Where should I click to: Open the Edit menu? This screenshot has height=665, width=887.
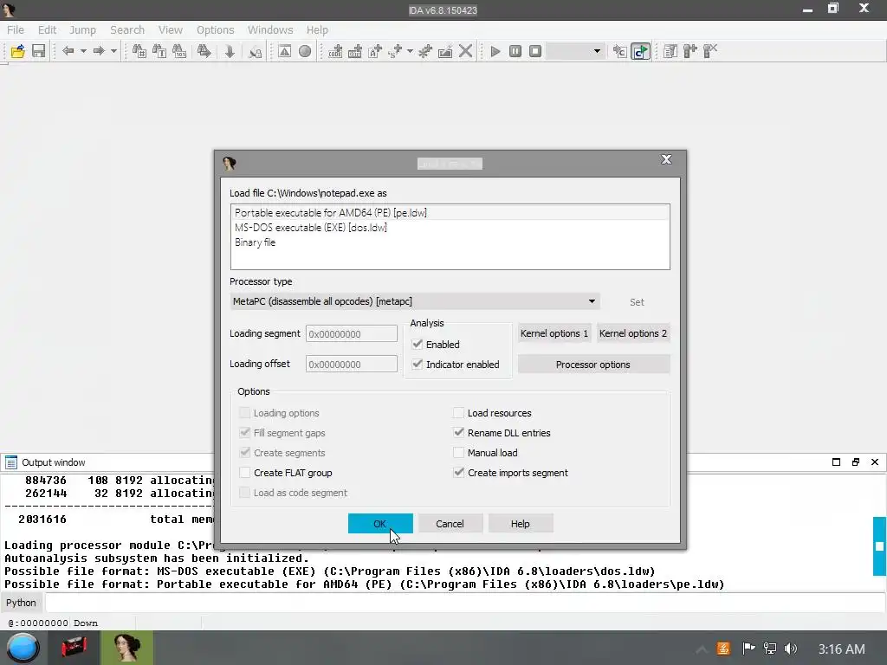click(x=47, y=30)
